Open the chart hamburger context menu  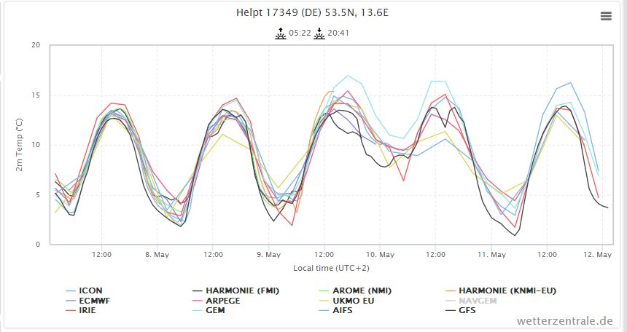click(x=606, y=16)
